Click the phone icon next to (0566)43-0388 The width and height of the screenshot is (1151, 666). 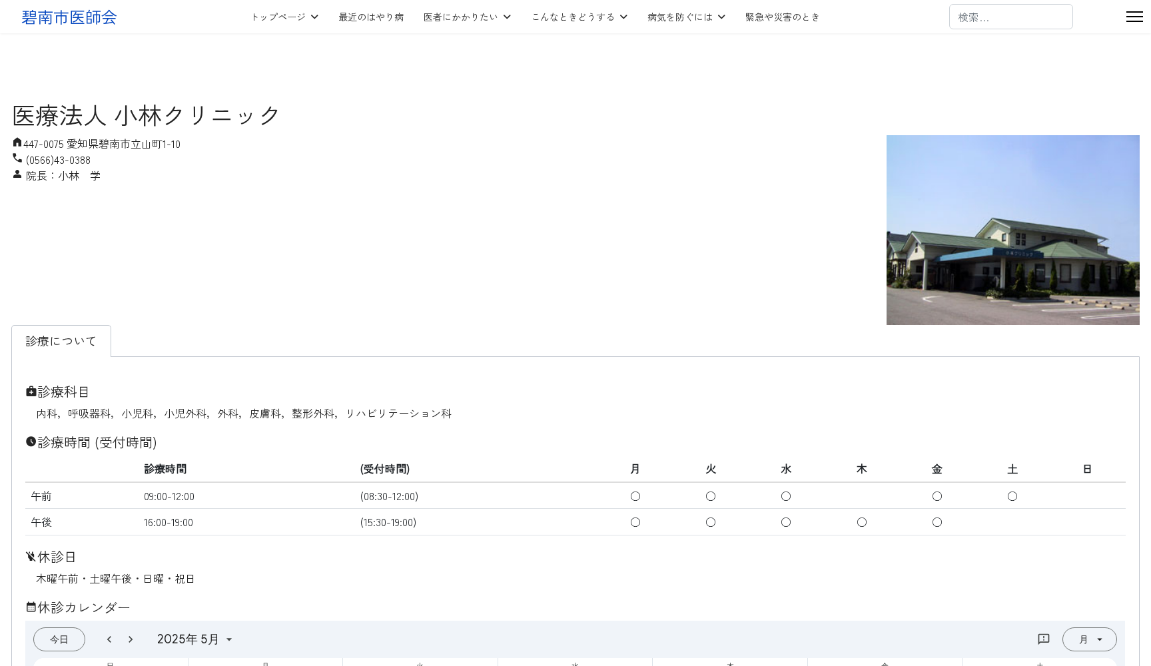coord(17,158)
